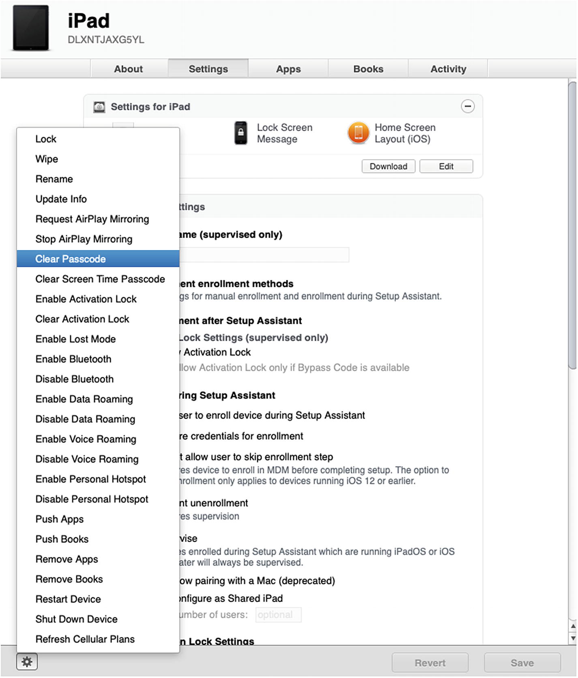The width and height of the screenshot is (578, 678).
Task: Open the gear action menu button
Action: coord(27,662)
